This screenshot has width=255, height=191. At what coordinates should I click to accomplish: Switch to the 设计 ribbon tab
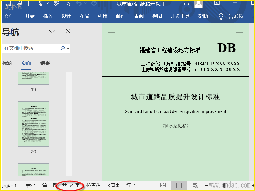tap(66, 16)
